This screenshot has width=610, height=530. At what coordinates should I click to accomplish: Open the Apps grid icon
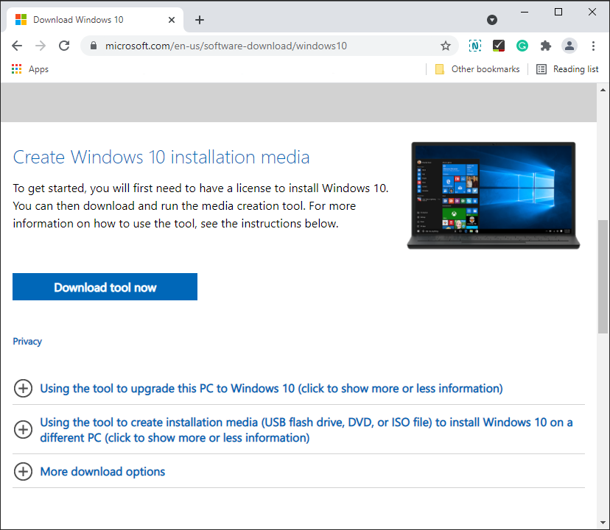coord(16,68)
